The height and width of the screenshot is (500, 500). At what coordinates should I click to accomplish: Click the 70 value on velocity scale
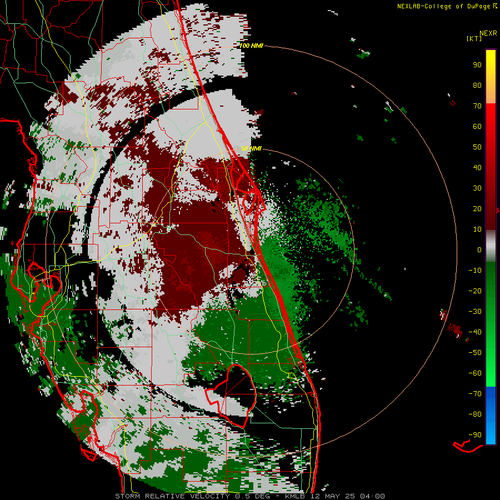[x=477, y=106]
